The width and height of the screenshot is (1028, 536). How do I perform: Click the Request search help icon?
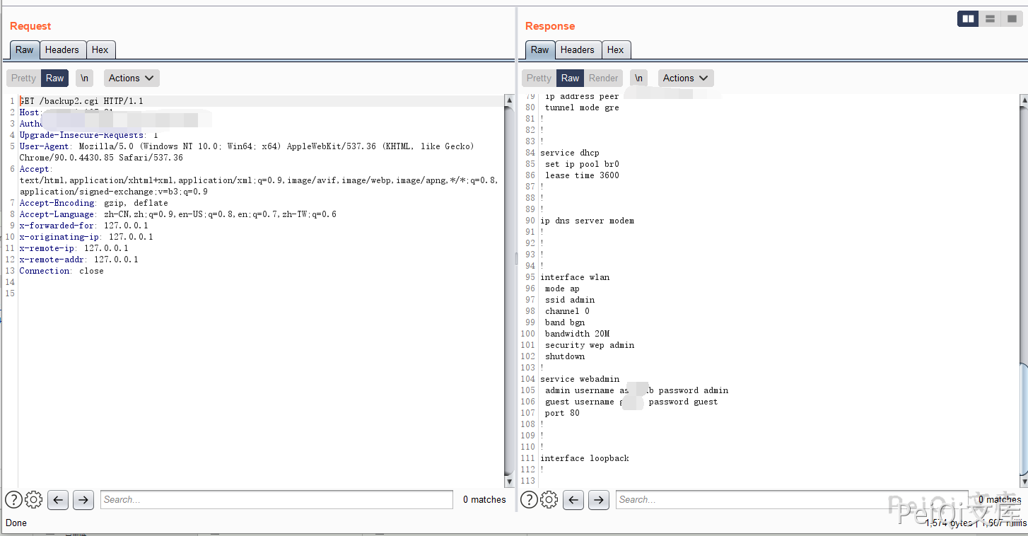pos(13,500)
